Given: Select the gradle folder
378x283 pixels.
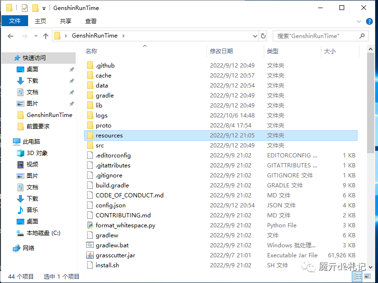Looking at the screenshot, I should 104,96.
